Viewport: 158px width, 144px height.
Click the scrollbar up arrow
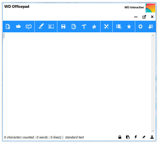click(x=153, y=35)
